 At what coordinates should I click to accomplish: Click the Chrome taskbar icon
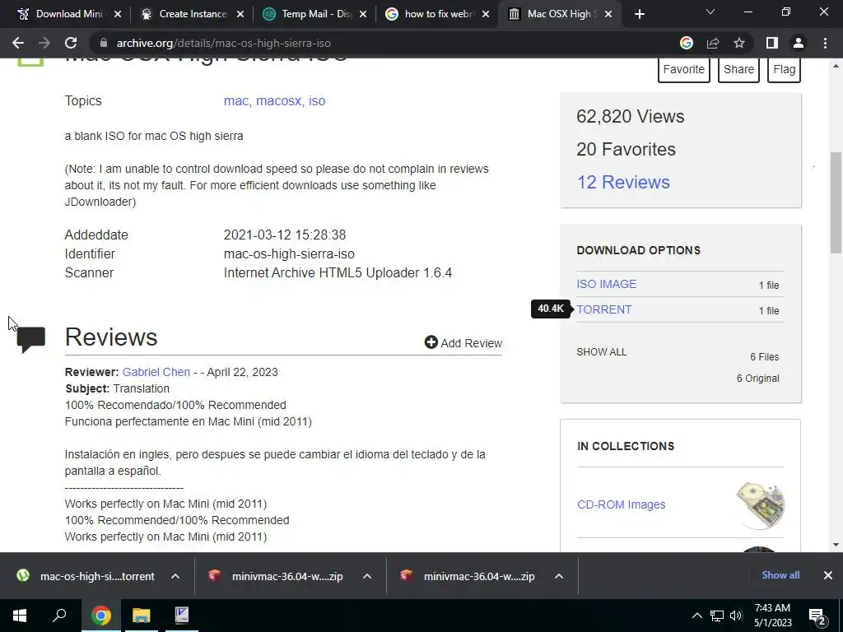tap(100, 616)
